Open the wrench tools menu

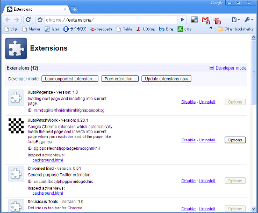249,19
